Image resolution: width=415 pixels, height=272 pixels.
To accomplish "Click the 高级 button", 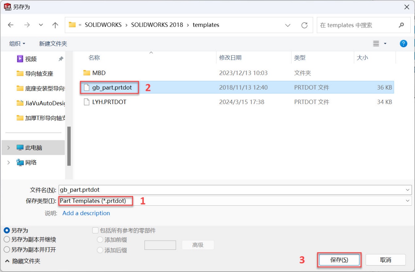I will pos(198,245).
